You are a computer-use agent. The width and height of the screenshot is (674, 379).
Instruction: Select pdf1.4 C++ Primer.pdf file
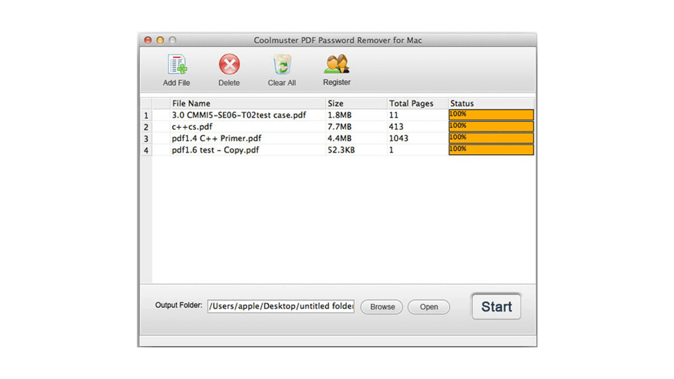pos(216,138)
